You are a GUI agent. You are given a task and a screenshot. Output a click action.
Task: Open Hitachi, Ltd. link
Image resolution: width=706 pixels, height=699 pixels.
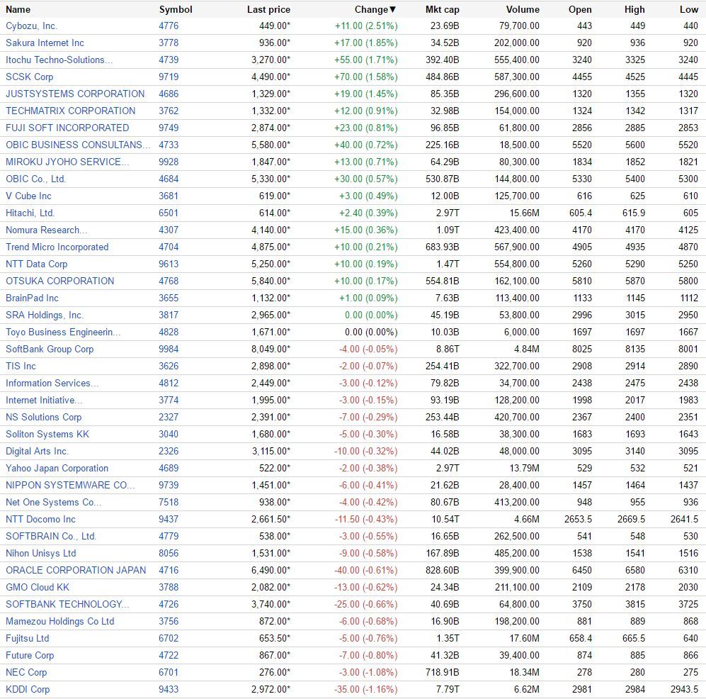pyautogui.click(x=30, y=213)
